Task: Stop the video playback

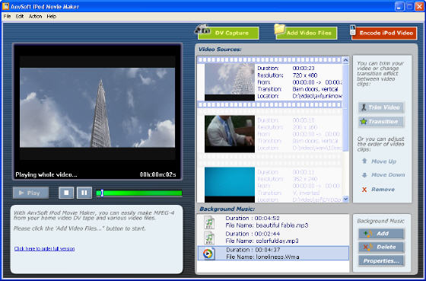Action: (66, 193)
